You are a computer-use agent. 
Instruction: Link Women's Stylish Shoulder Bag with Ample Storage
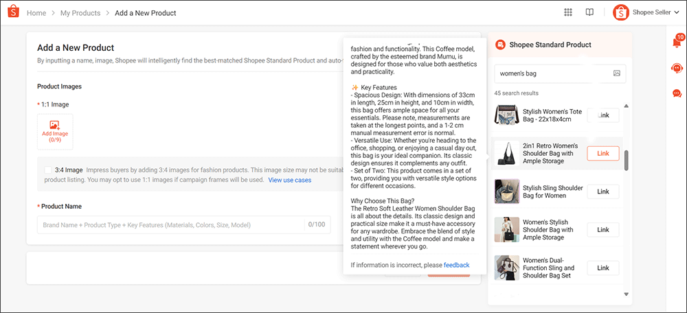(x=603, y=230)
